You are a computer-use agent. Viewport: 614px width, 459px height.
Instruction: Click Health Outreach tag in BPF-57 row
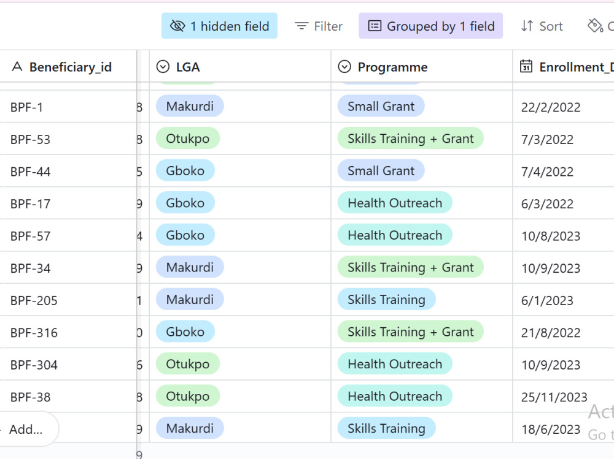pos(395,235)
